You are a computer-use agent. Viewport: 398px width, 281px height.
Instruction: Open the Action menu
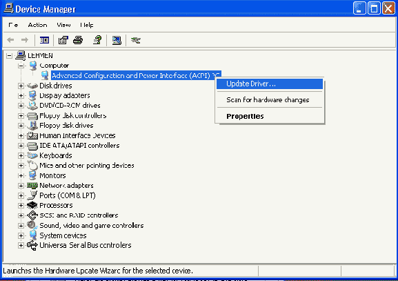(37, 25)
